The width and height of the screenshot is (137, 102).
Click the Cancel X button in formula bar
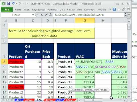(x=42, y=15)
